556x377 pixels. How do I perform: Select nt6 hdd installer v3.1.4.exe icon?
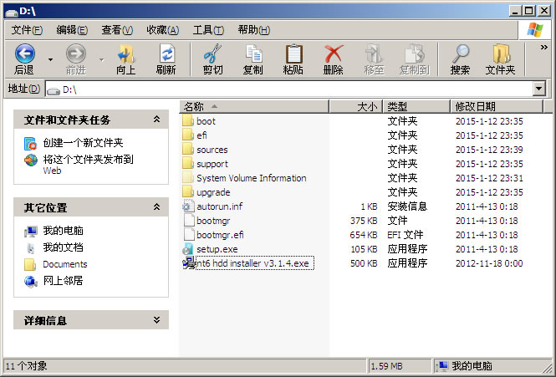click(188, 262)
